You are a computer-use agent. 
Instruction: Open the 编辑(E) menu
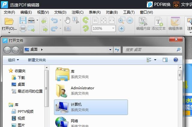(26, 12)
